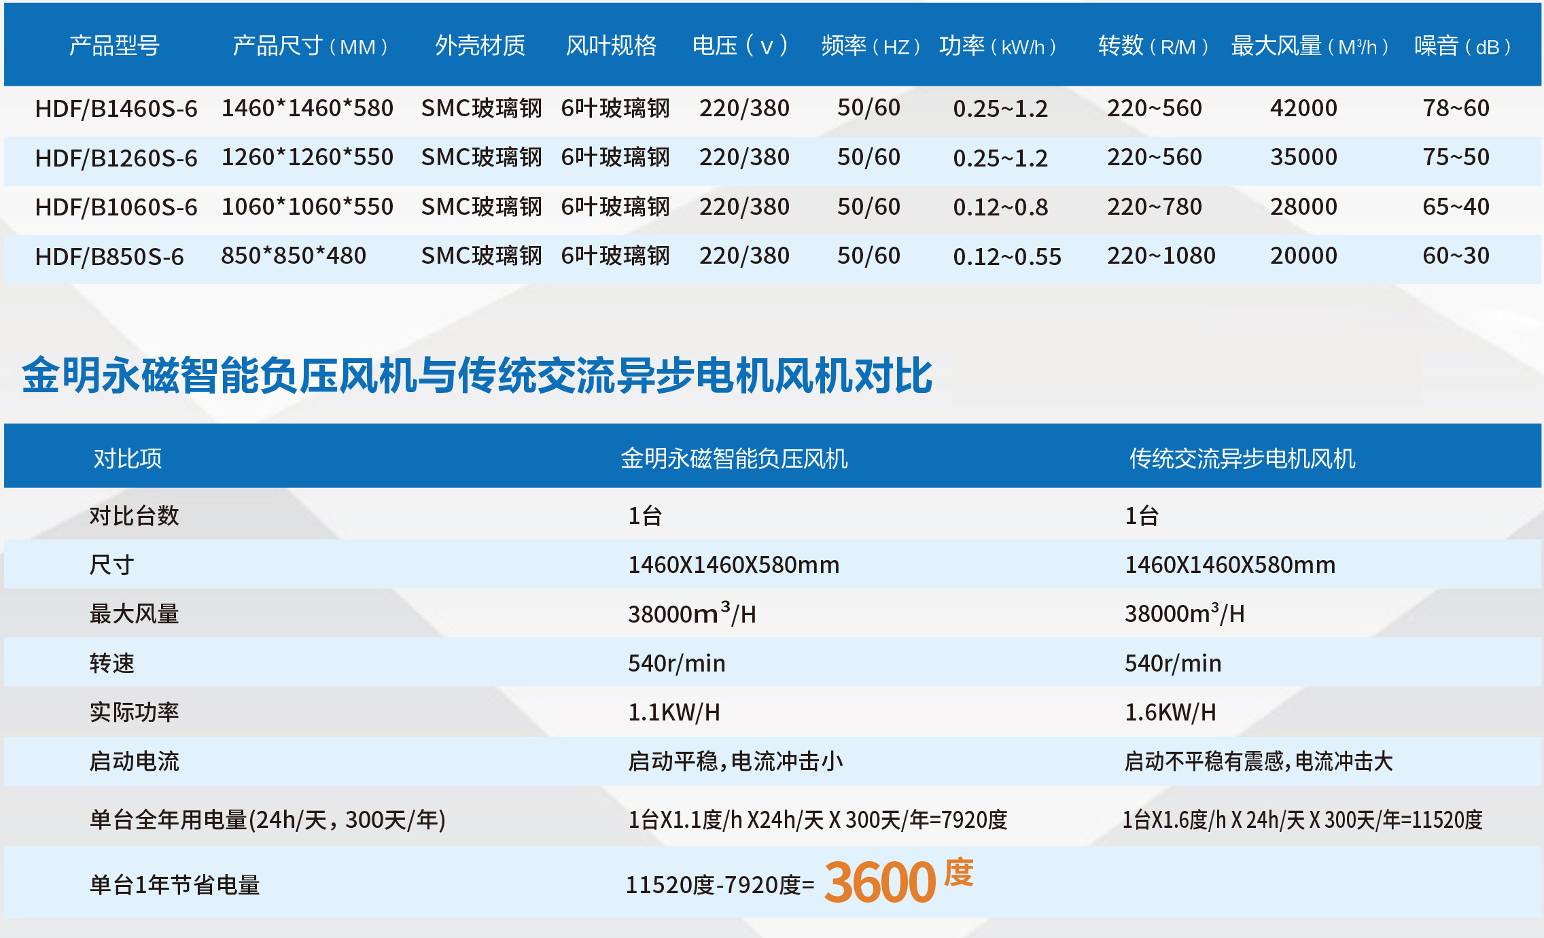The height and width of the screenshot is (938, 1544).
Task: Click the 传统交流异步电机风机 column header
Action: point(1242,458)
